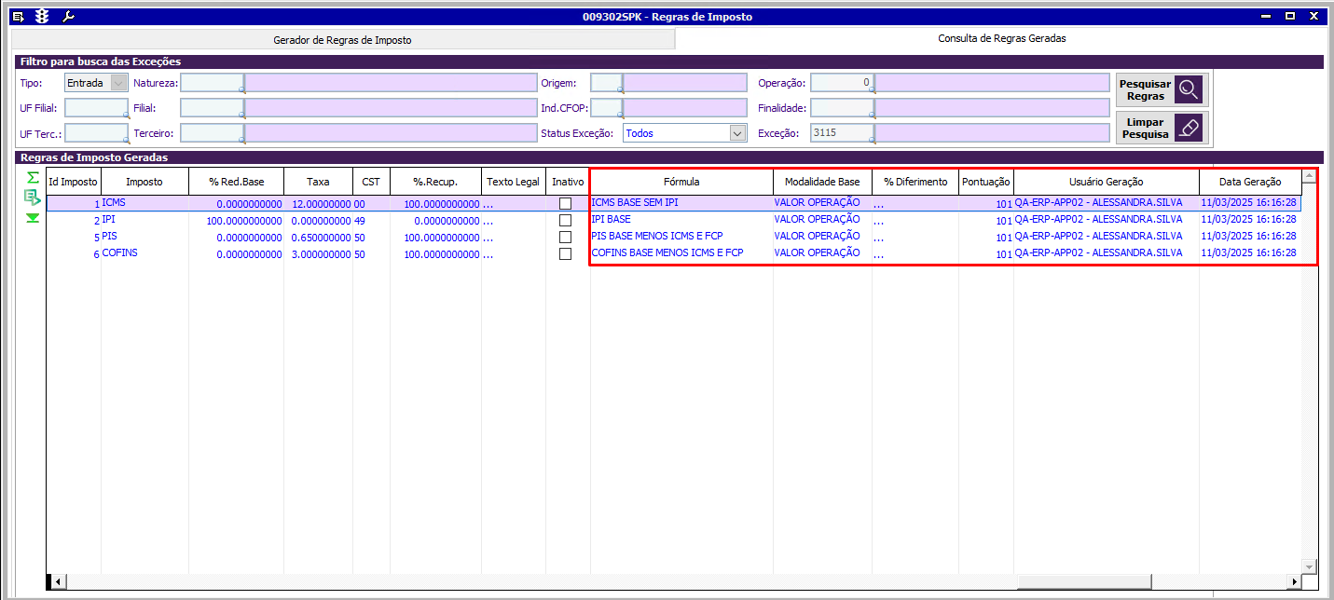Click the green export grid icon
Viewport: 1334px width, 600px height.
point(33,197)
